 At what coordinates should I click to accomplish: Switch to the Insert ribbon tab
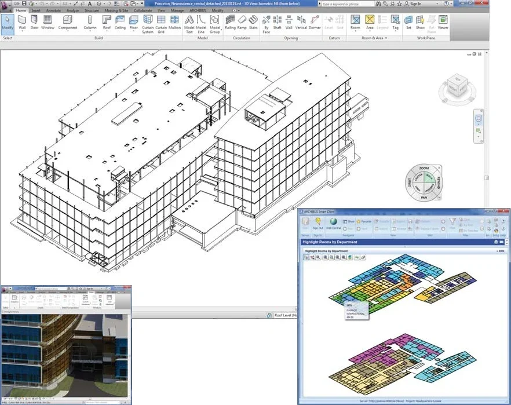[x=36, y=10]
